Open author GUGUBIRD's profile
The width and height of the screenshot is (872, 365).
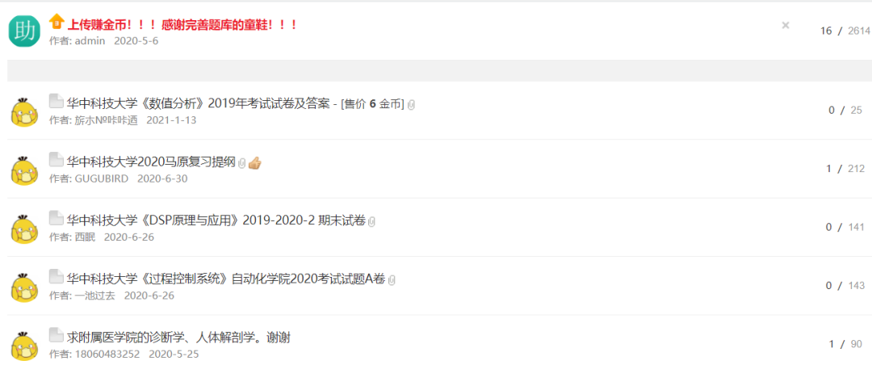tap(102, 178)
